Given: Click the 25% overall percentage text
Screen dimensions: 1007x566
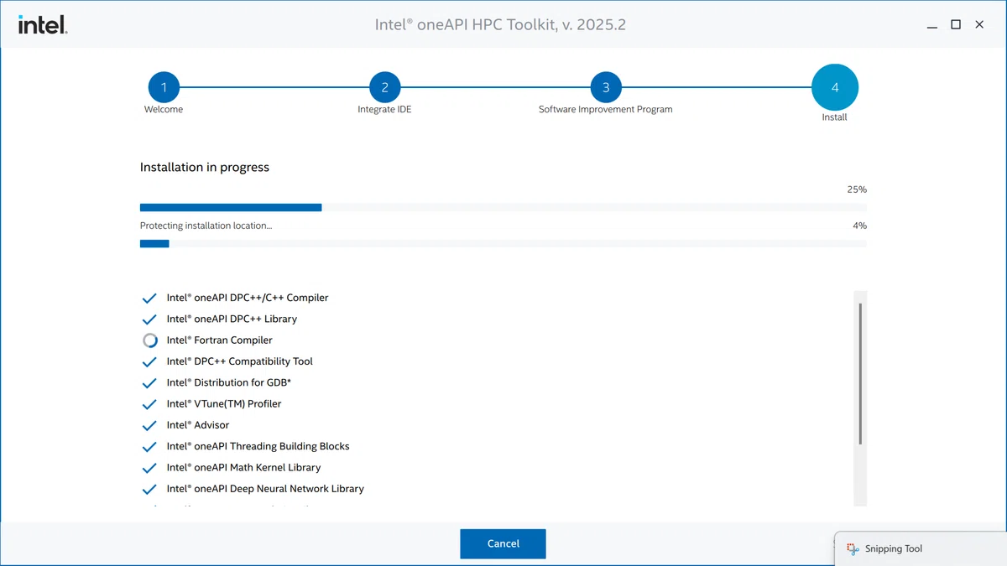Looking at the screenshot, I should tap(857, 190).
